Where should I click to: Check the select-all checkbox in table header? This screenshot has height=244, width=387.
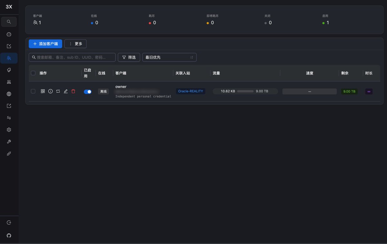33,73
